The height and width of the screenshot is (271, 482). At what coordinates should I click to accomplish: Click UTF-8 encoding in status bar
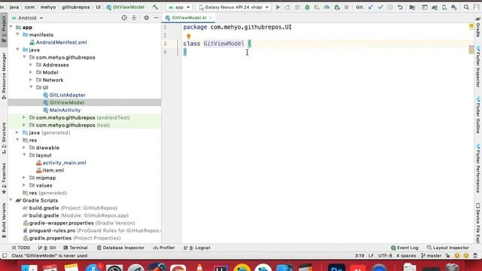[385, 256]
